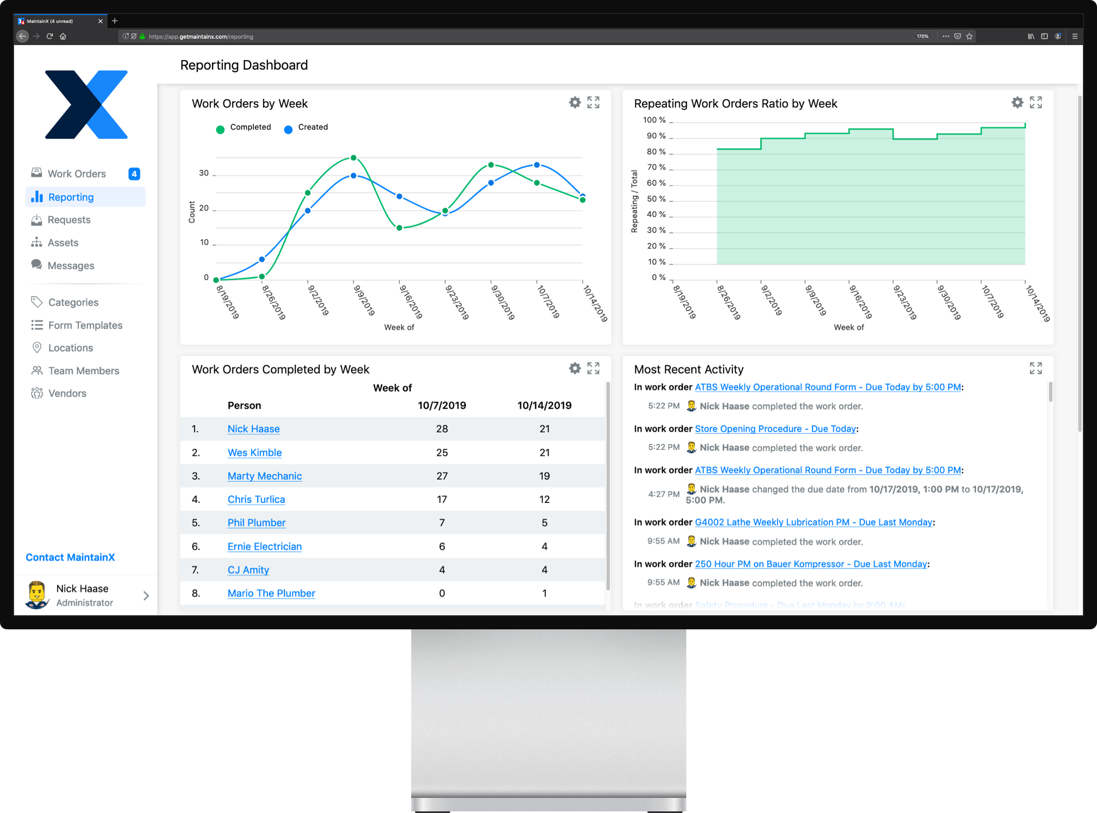
Task: Click the Form Templates sidebar icon
Action: point(36,325)
